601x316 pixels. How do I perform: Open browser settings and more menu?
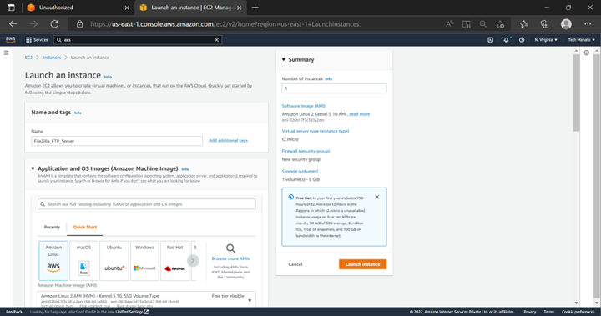[588, 24]
